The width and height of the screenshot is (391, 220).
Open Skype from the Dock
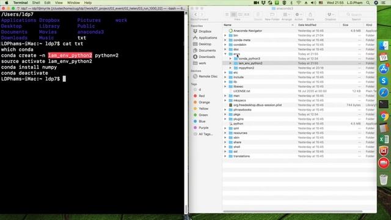coord(384,81)
